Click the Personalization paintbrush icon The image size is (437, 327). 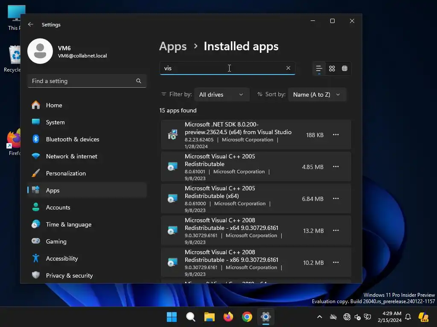click(36, 173)
